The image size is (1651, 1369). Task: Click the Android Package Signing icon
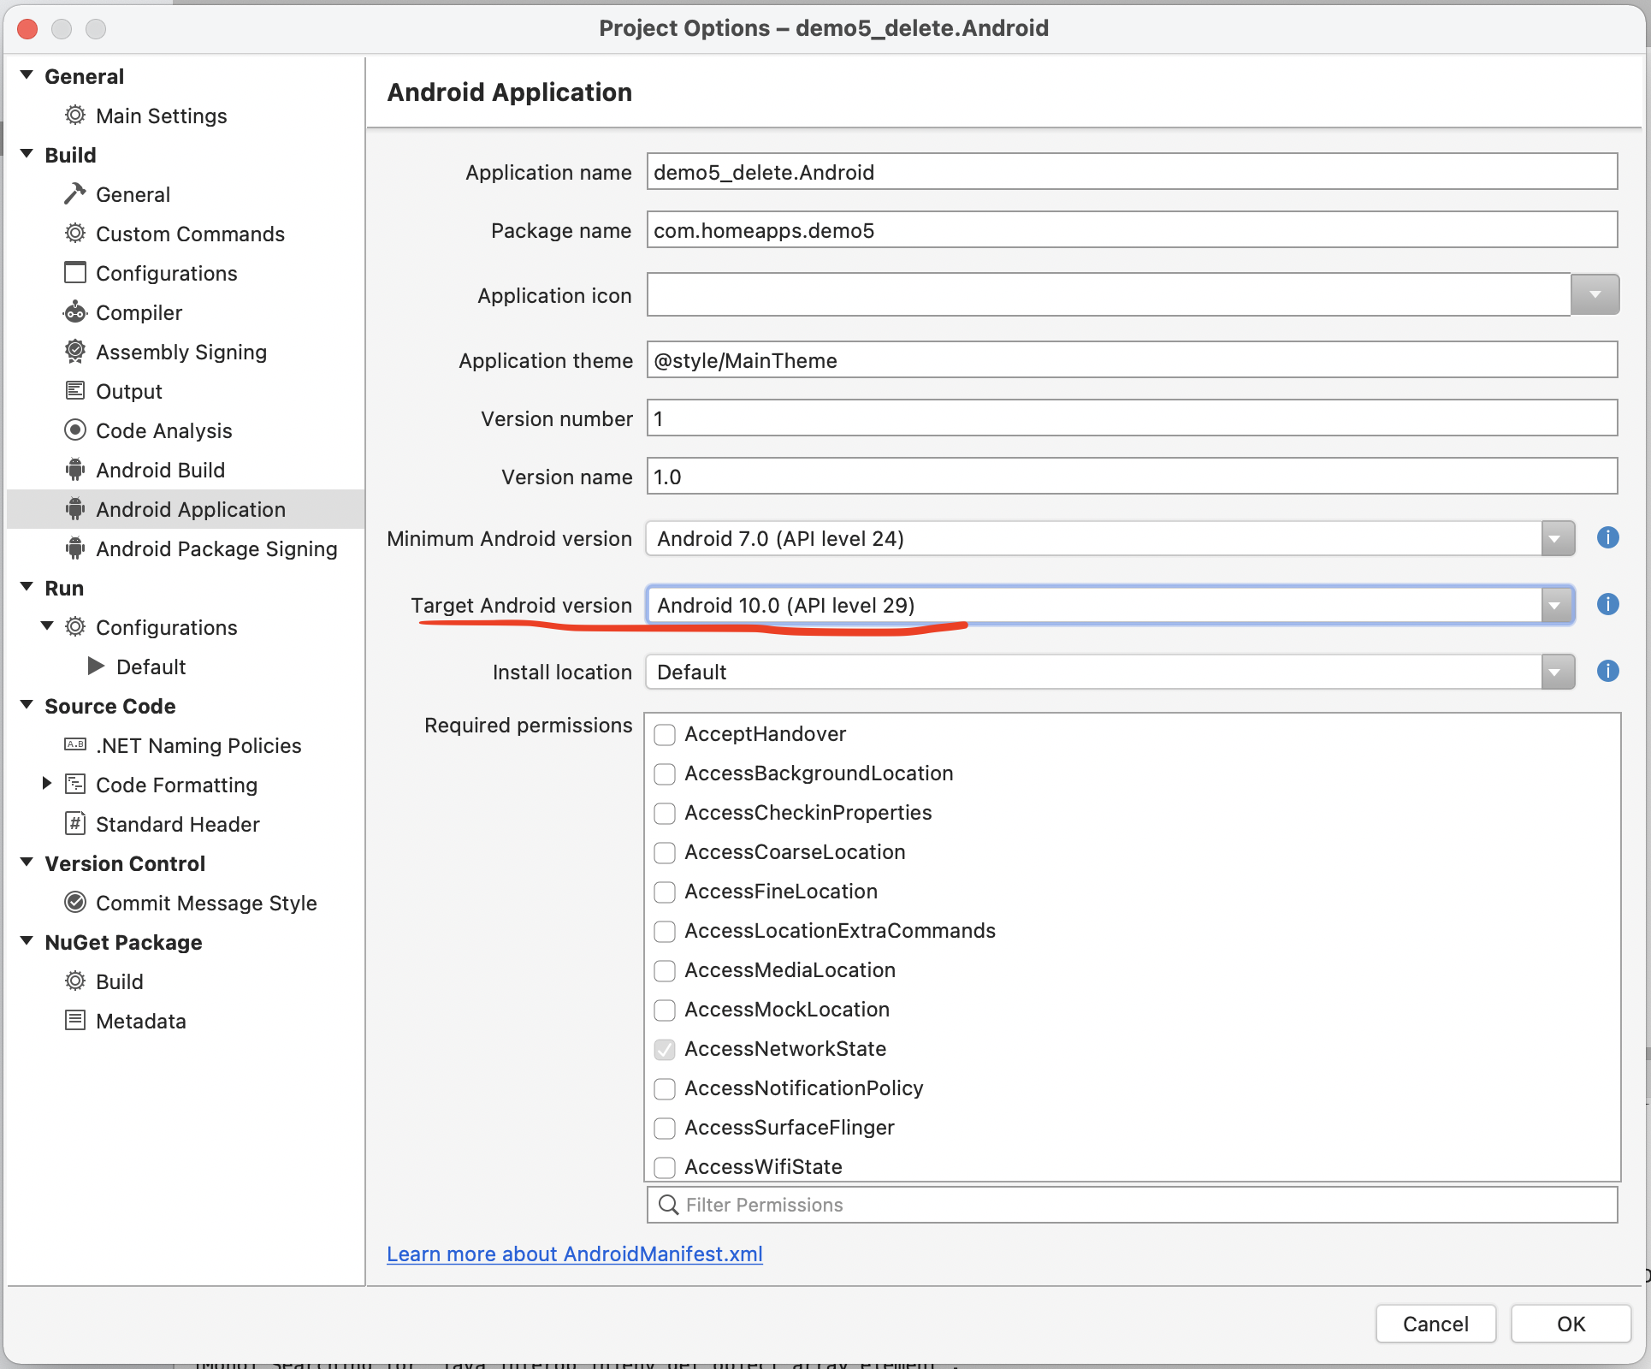coord(74,548)
